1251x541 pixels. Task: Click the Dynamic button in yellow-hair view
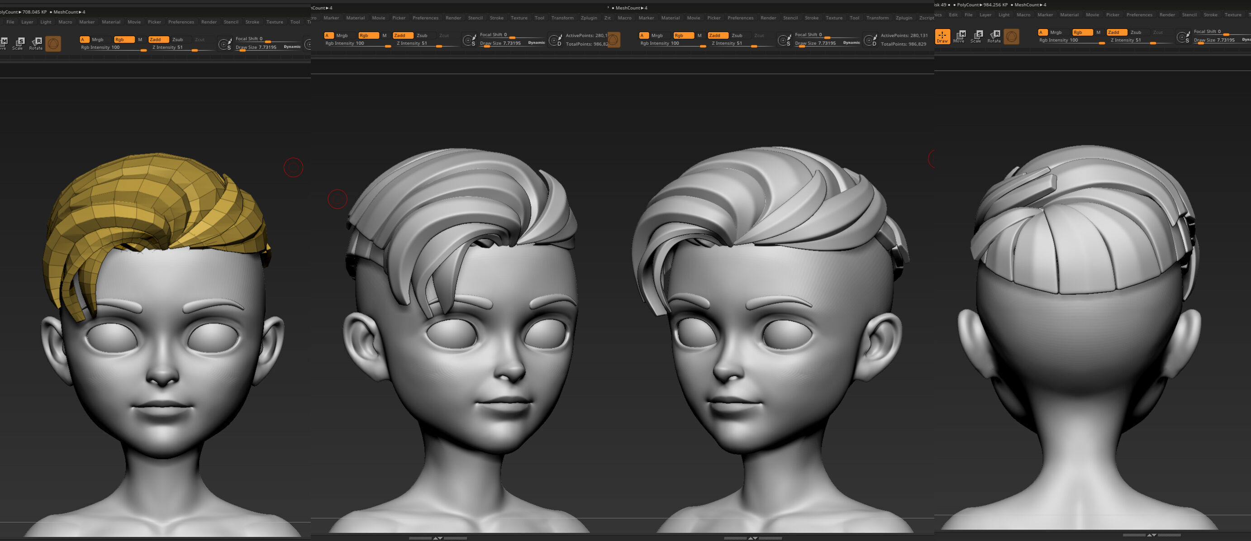tap(292, 47)
